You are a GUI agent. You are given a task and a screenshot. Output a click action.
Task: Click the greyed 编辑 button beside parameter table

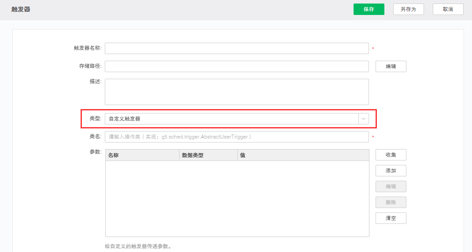click(391, 186)
